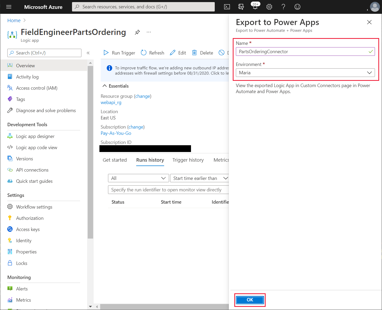Image resolution: width=382 pixels, height=310 pixels.
Task: Open the webapi_rg resource group
Action: point(111,102)
